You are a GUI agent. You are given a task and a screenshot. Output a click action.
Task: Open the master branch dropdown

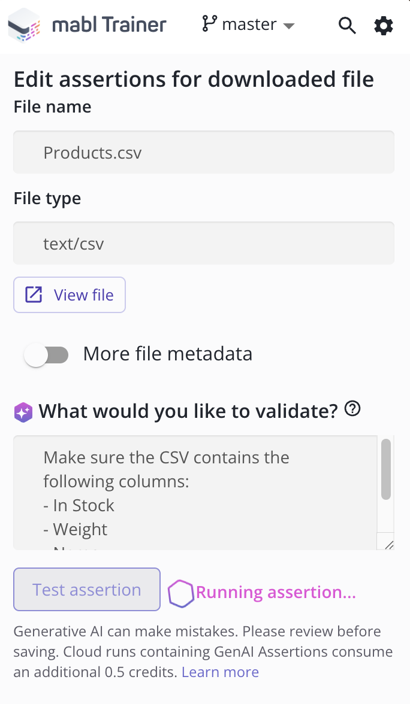point(249,25)
